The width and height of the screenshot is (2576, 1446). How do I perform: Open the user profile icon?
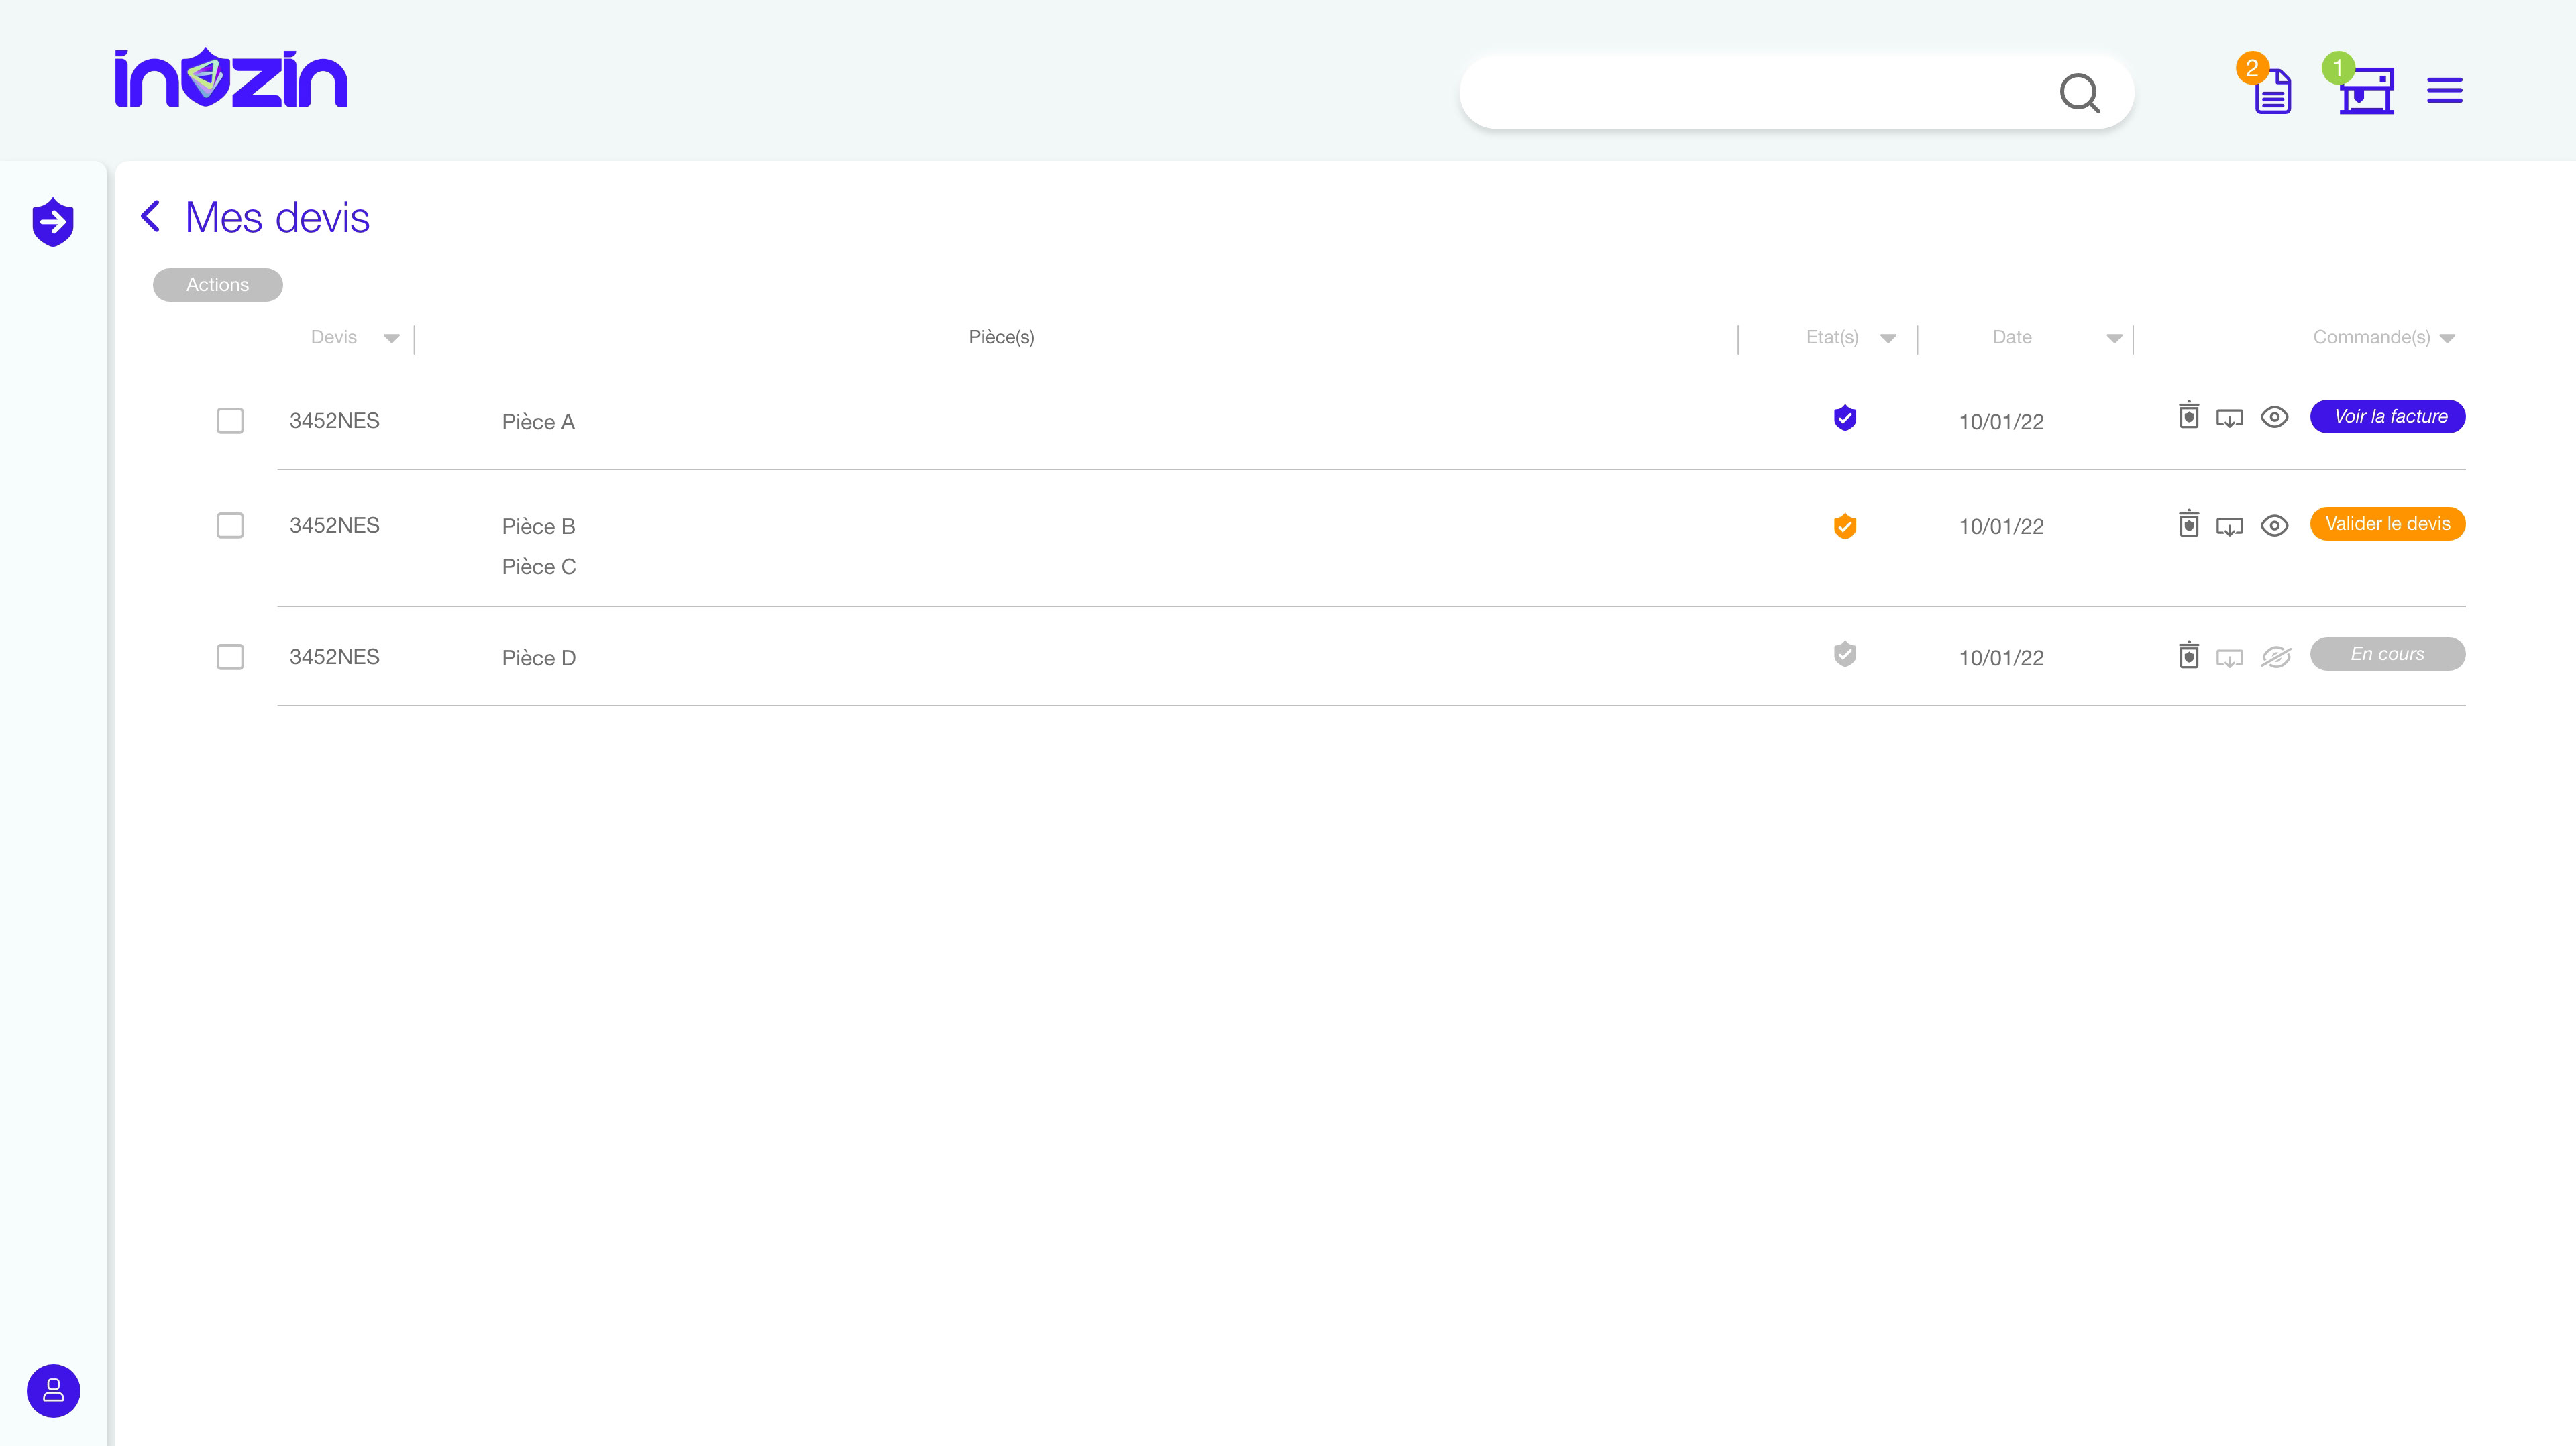click(x=53, y=1390)
